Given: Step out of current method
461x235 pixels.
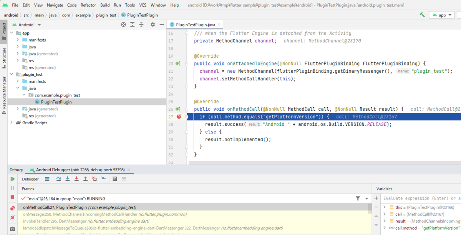Looking at the screenshot, I should tap(85, 179).
